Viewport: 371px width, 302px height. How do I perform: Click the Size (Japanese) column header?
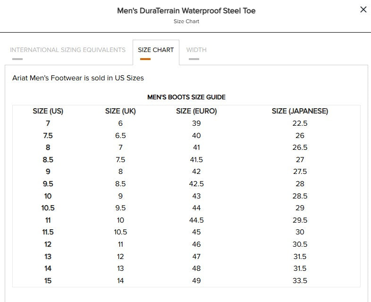tap(300, 111)
